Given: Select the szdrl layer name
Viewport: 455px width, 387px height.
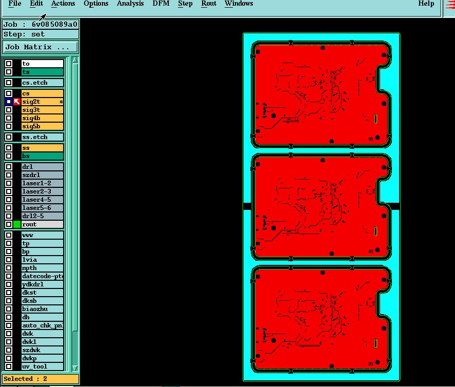Looking at the screenshot, I should (43, 175).
